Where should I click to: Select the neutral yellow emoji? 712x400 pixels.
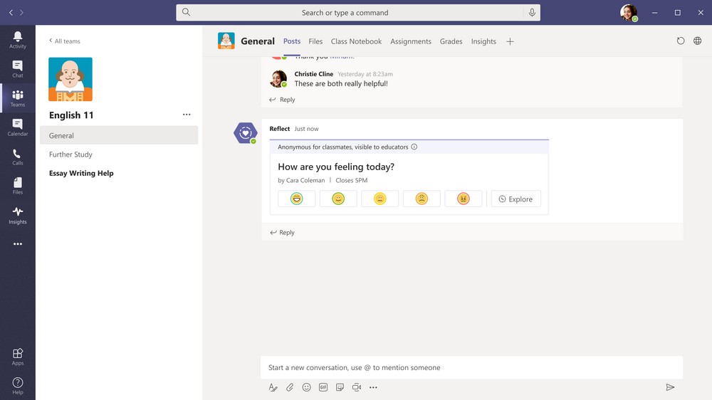pyautogui.click(x=380, y=199)
